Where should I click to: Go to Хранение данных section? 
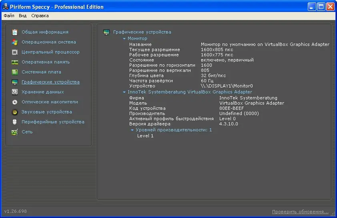[43, 92]
